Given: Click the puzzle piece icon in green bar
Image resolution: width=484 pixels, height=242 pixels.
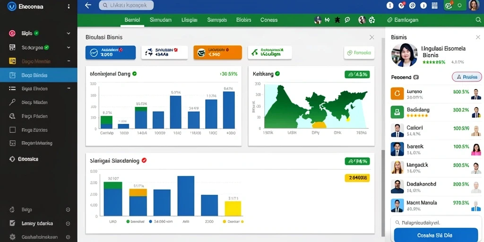Looking at the screenshot, I should (x=337, y=20).
